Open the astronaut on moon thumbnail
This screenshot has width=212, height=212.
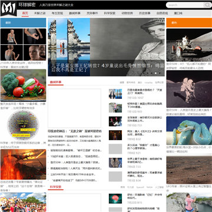click(189, 89)
